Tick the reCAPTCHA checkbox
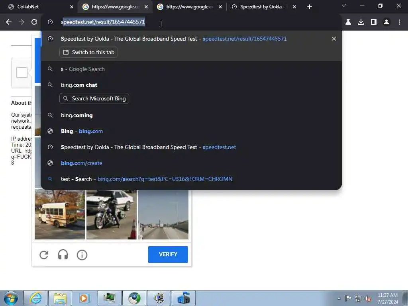The width and height of the screenshot is (408, 306). click(x=22, y=73)
